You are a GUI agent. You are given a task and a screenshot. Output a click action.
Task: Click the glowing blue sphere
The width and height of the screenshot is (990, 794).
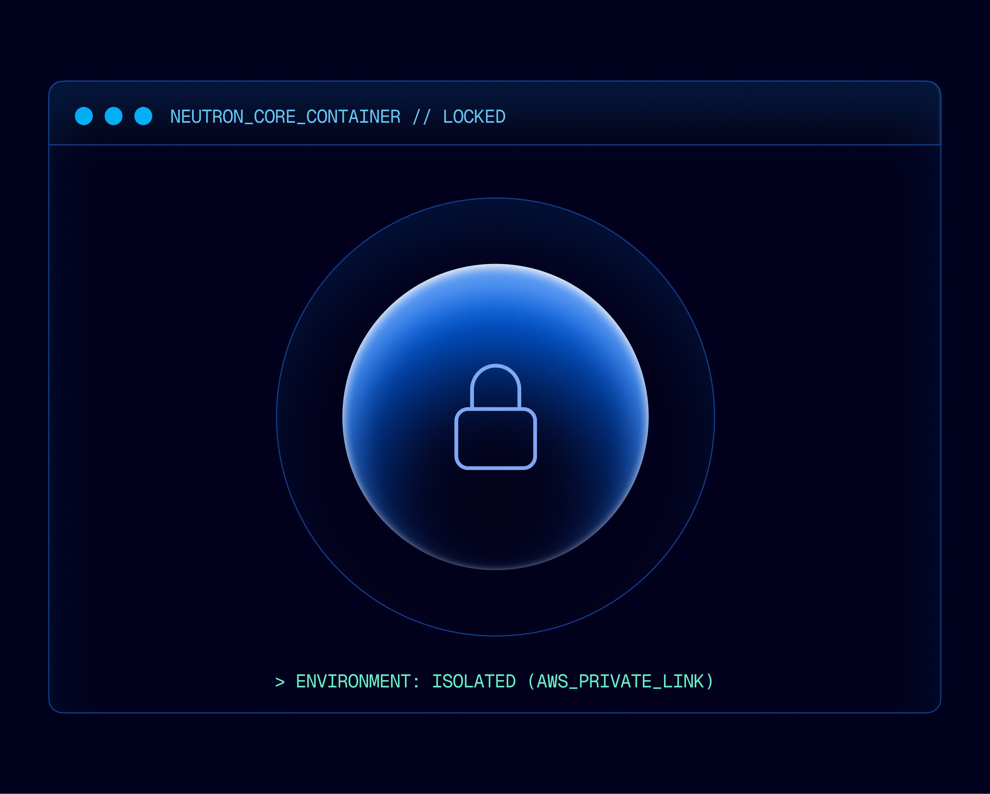point(495,417)
